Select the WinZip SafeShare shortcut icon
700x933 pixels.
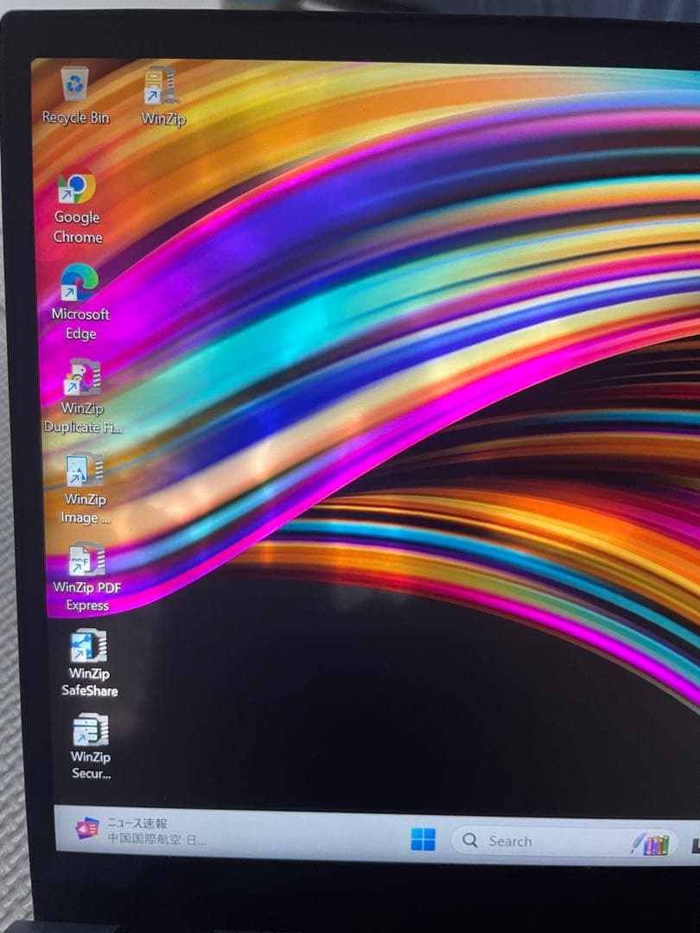(88, 645)
